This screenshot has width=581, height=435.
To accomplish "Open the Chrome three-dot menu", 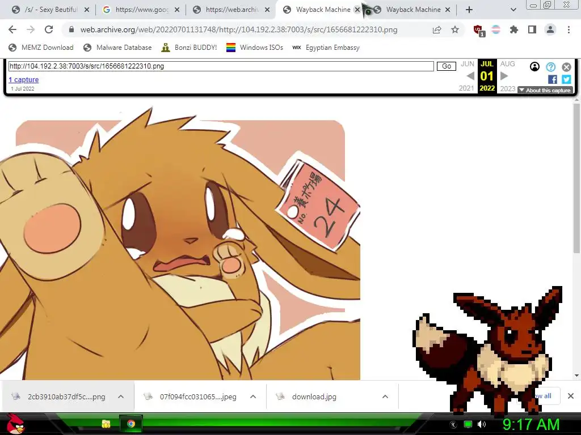I will point(569,29).
